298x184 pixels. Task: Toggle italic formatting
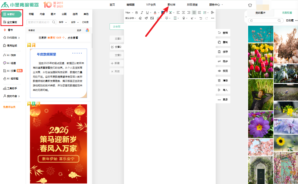pos(142,12)
